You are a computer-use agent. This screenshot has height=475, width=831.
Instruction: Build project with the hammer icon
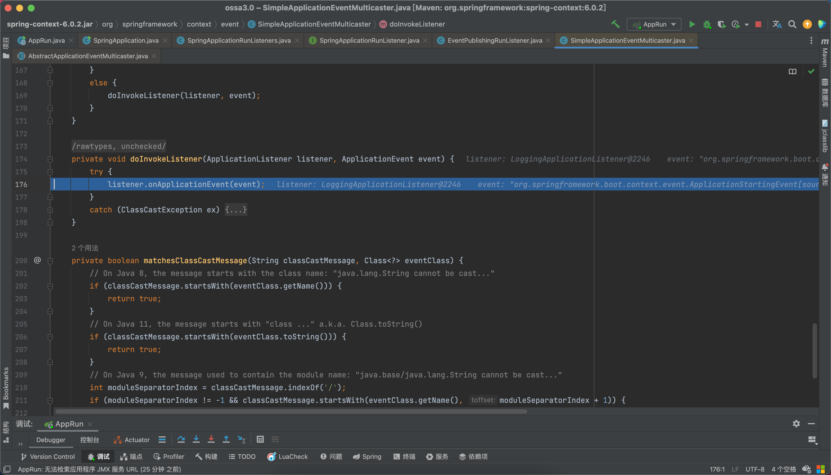click(615, 24)
